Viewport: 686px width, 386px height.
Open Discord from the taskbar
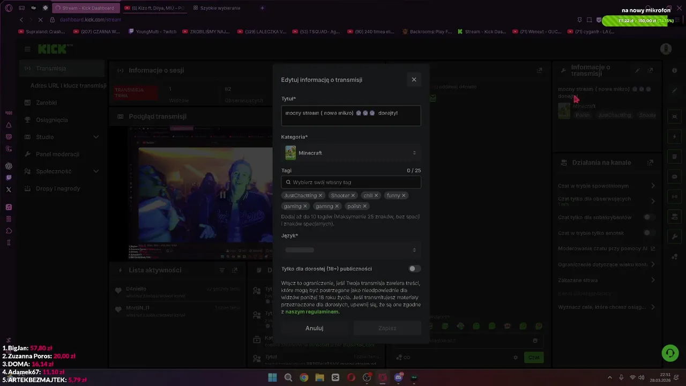(399, 377)
